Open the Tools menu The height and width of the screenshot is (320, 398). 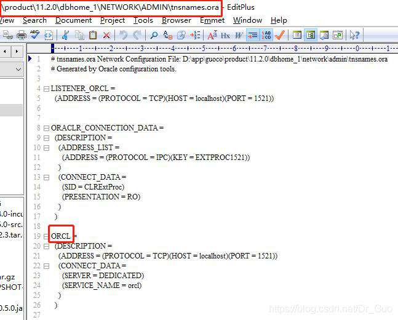click(143, 20)
